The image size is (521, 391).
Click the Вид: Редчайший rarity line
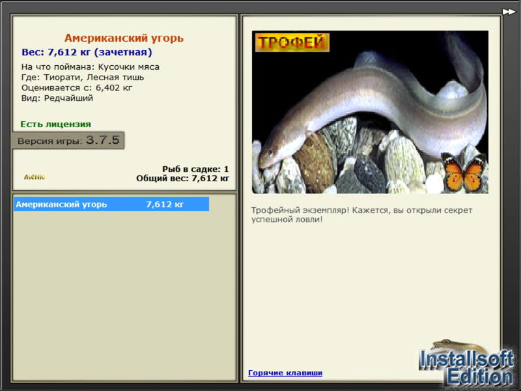tap(57, 98)
